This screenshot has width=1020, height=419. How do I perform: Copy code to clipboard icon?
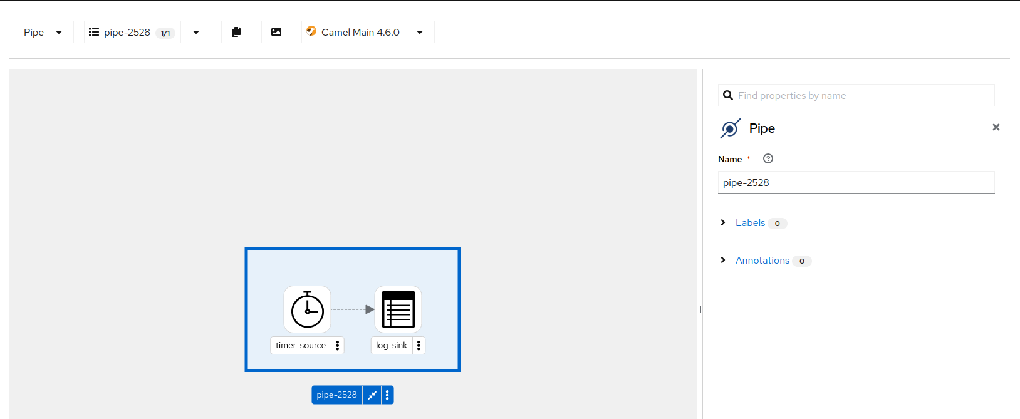[x=236, y=32]
